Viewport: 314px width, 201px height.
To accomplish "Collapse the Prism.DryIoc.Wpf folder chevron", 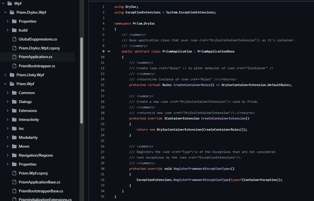I will tap(5, 12).
